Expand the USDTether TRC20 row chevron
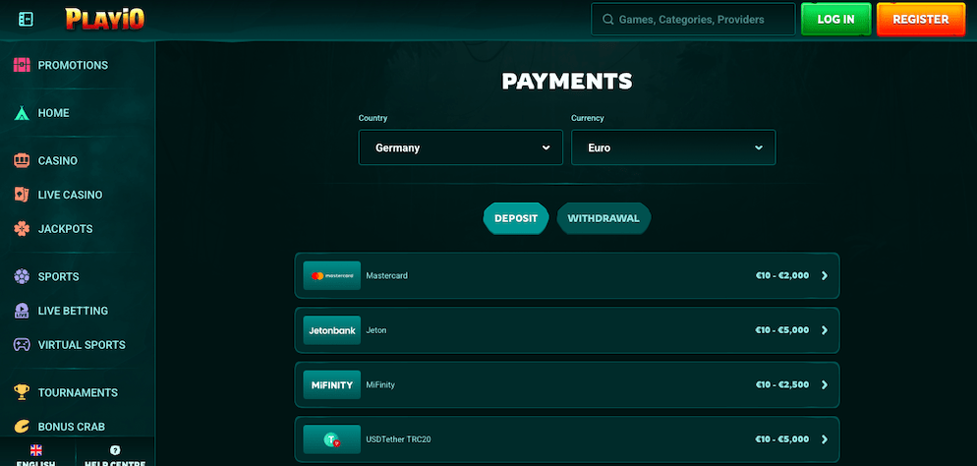 pyautogui.click(x=825, y=439)
